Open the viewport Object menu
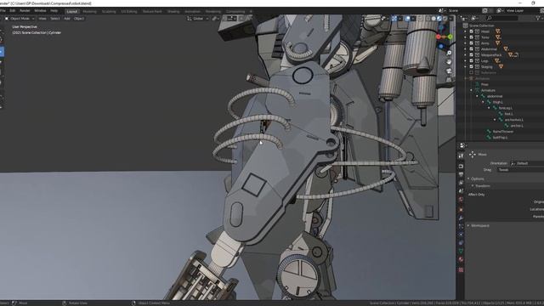The image size is (544, 306). pos(79,19)
